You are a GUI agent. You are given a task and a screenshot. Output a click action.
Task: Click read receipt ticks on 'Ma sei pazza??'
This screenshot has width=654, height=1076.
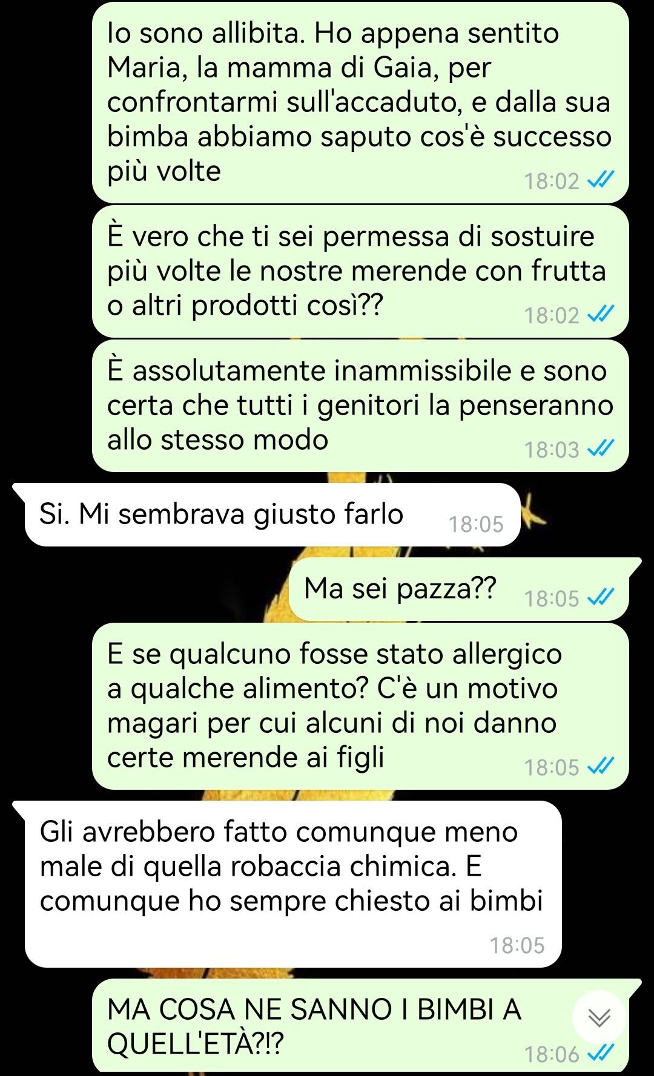pyautogui.click(x=601, y=598)
